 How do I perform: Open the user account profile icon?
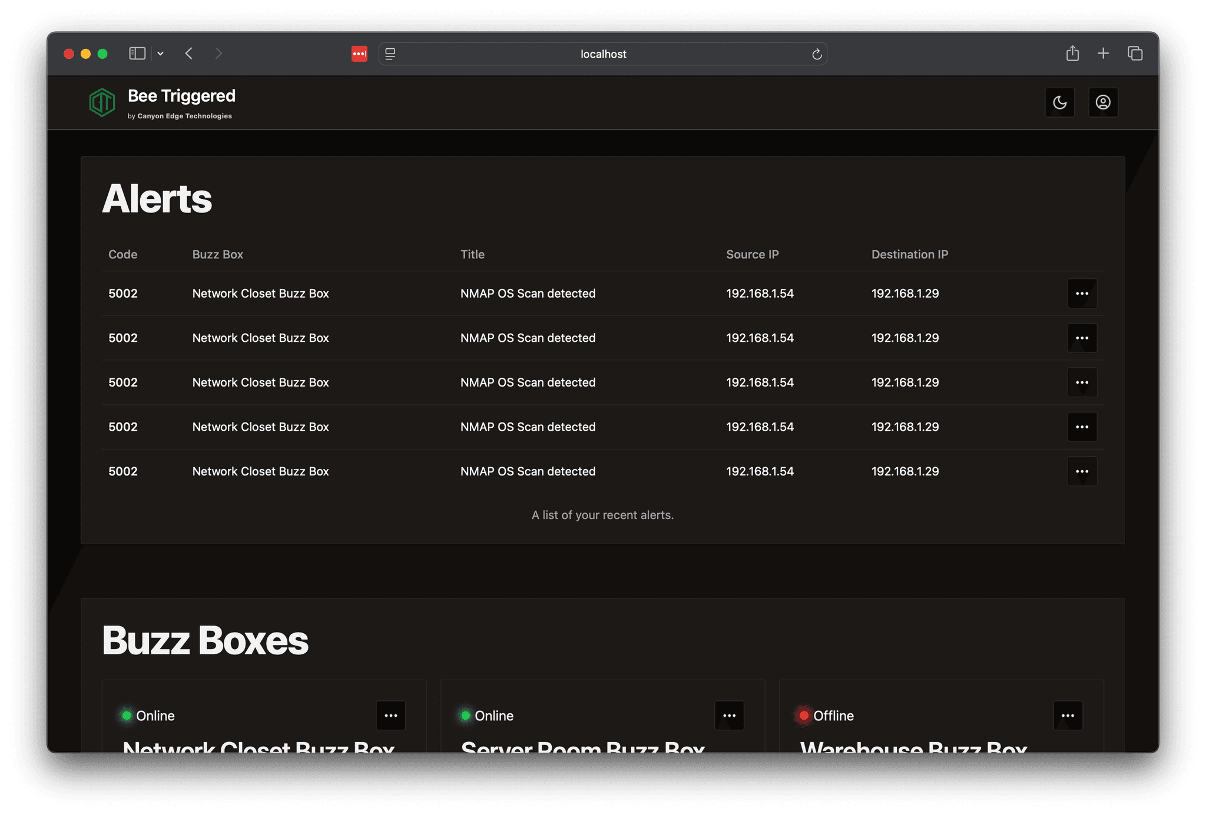click(x=1103, y=102)
